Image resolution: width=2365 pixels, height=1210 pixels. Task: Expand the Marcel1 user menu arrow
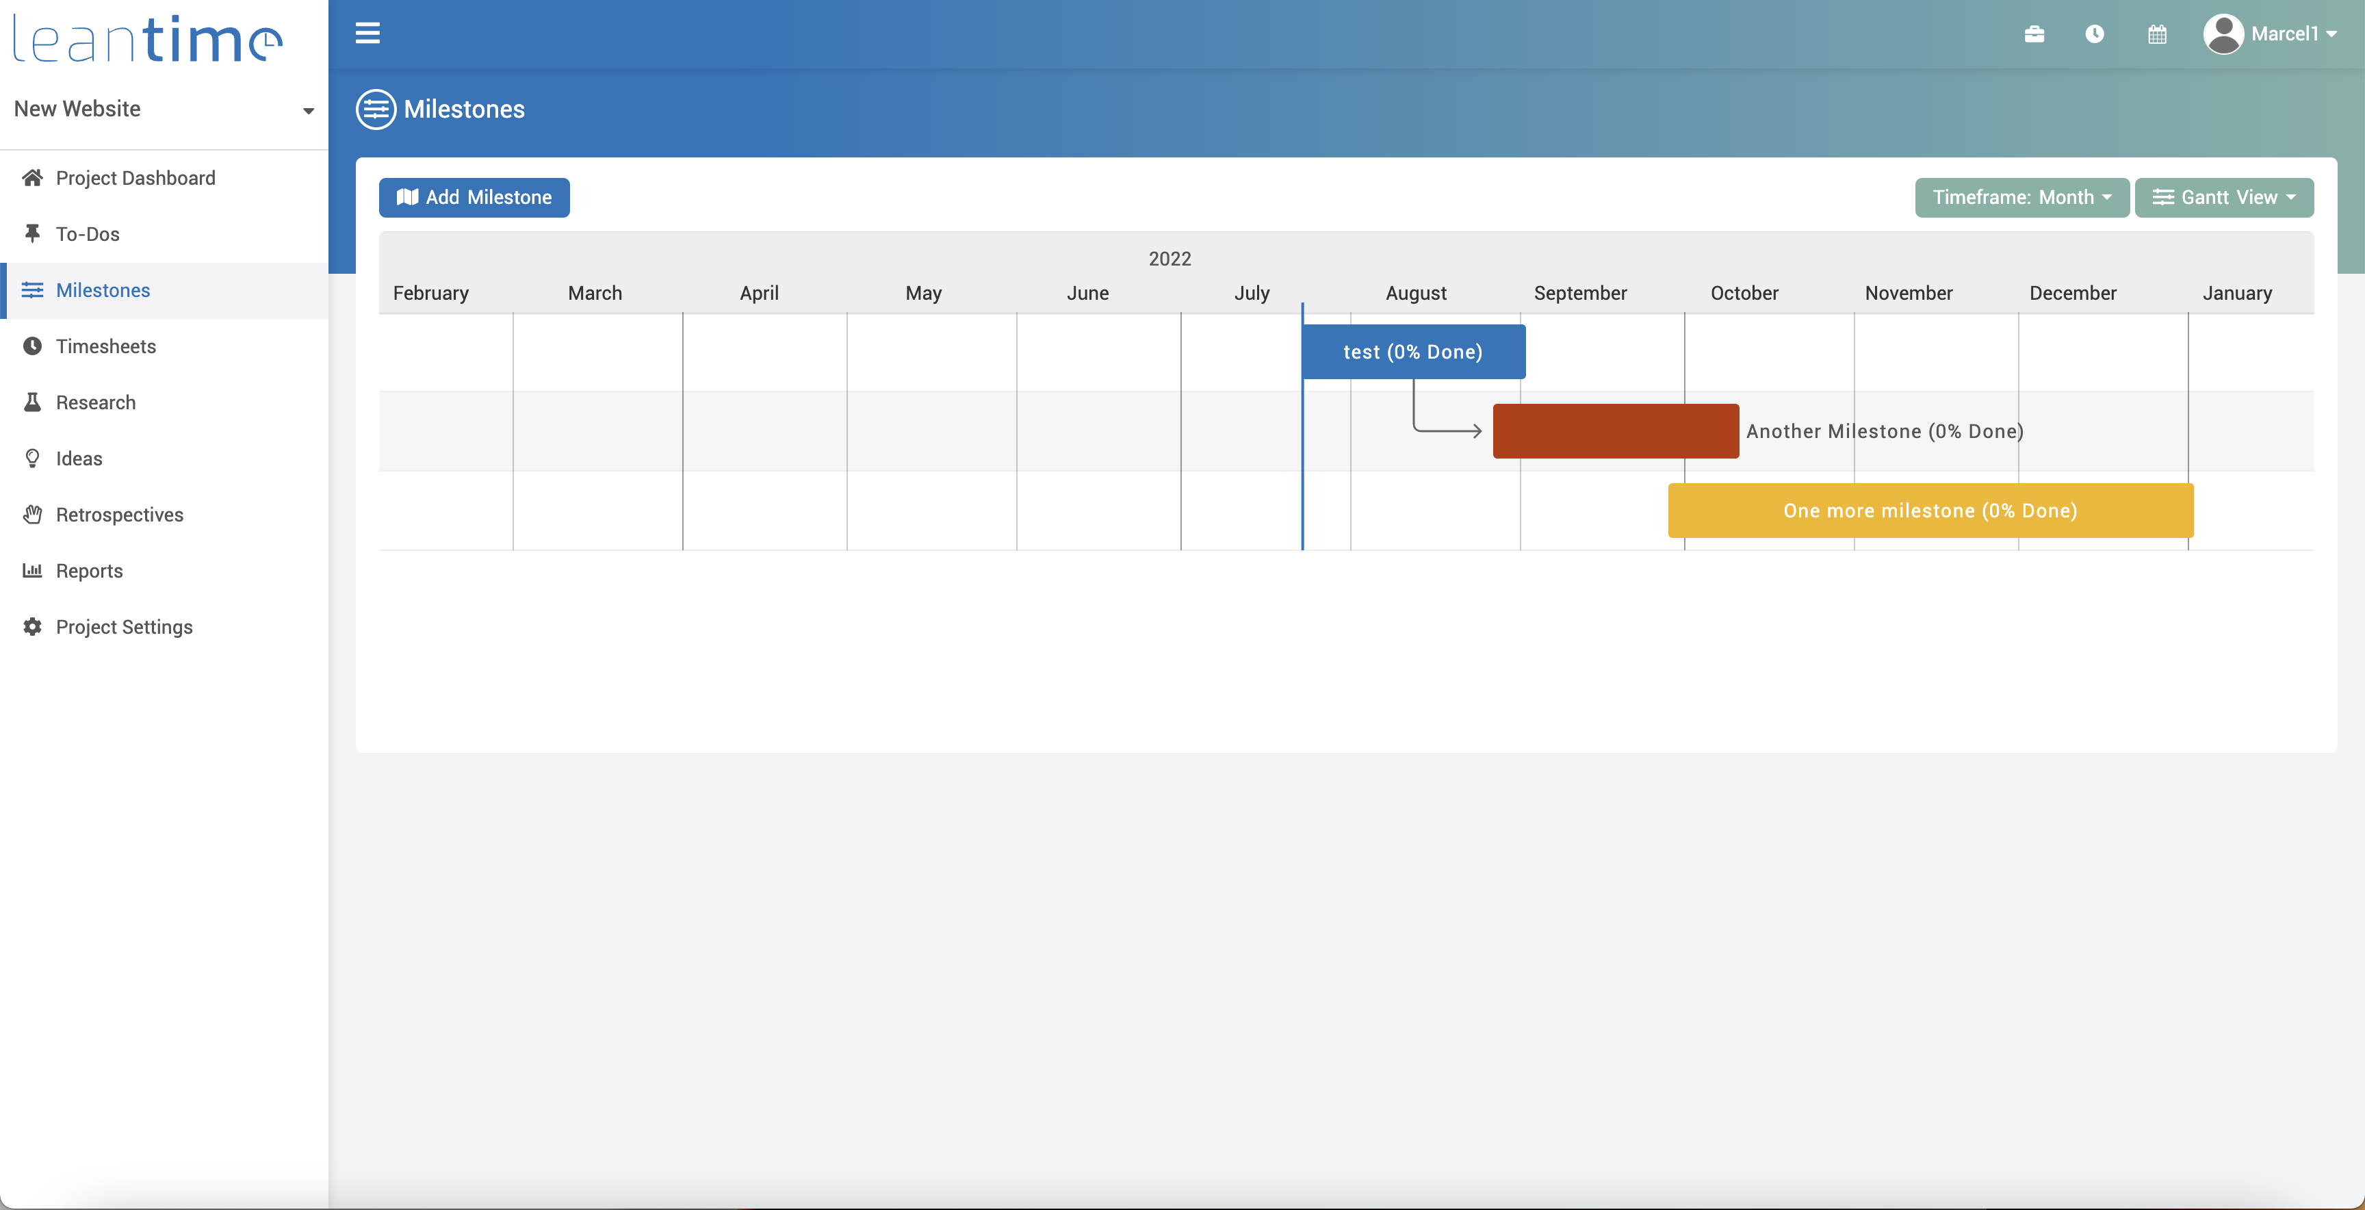click(x=2333, y=34)
